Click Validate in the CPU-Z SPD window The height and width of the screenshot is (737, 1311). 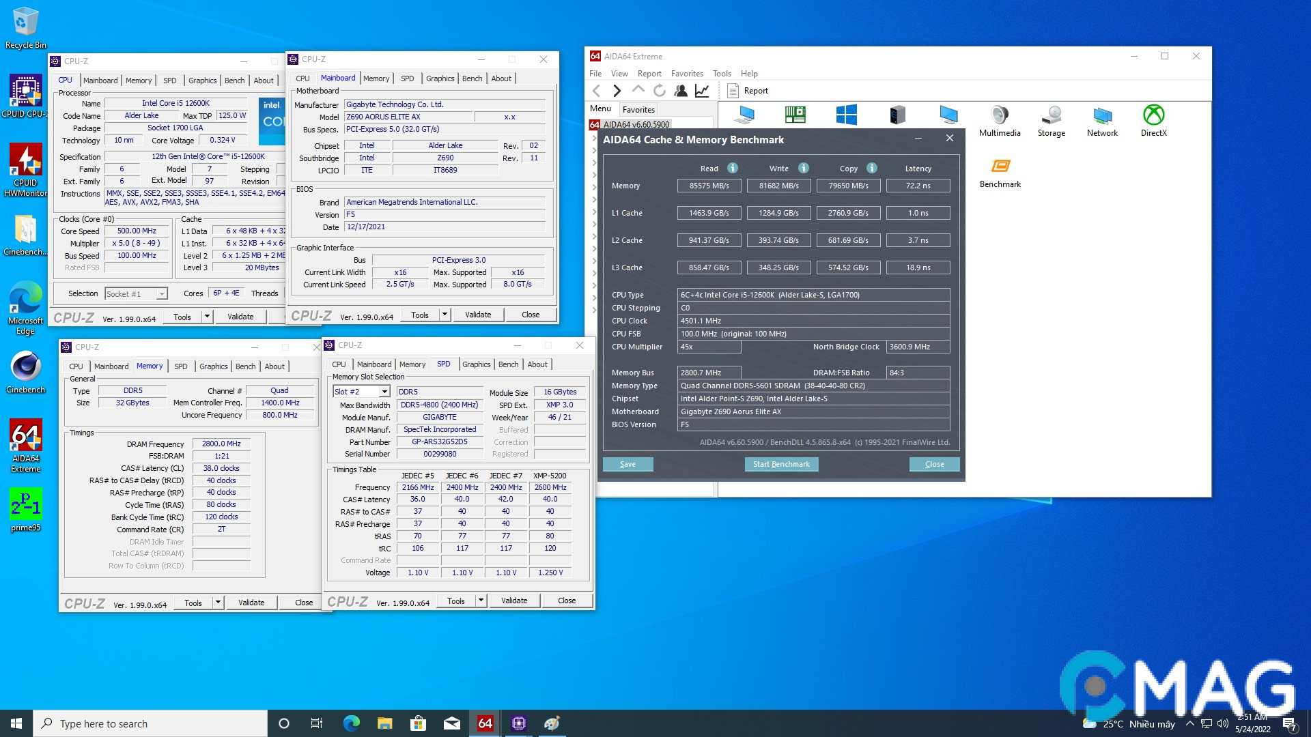click(514, 601)
